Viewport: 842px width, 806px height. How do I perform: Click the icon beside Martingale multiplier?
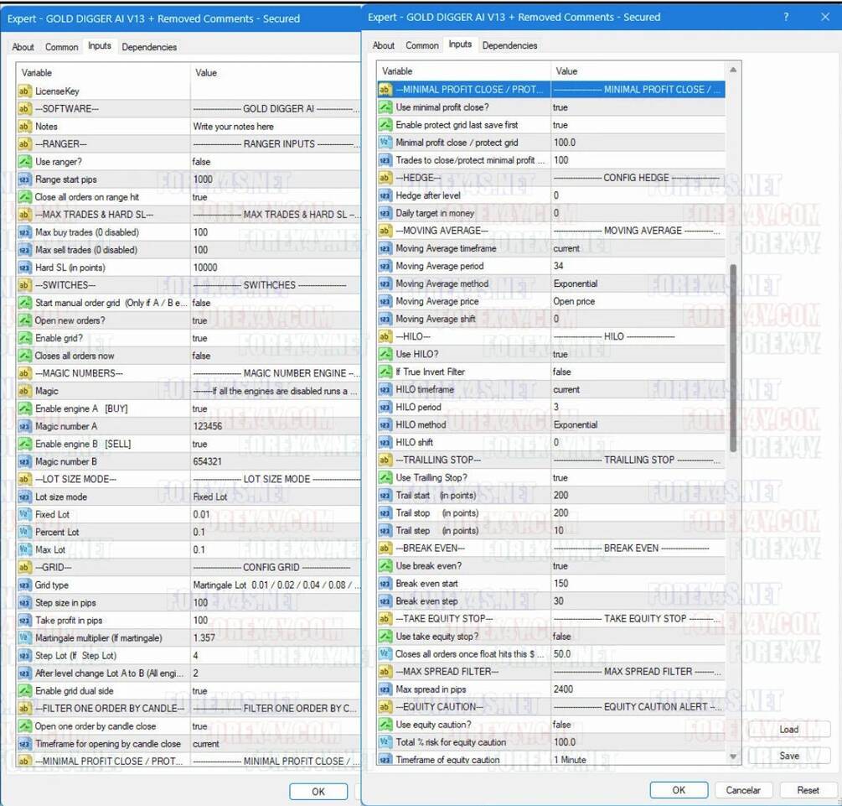(x=24, y=637)
